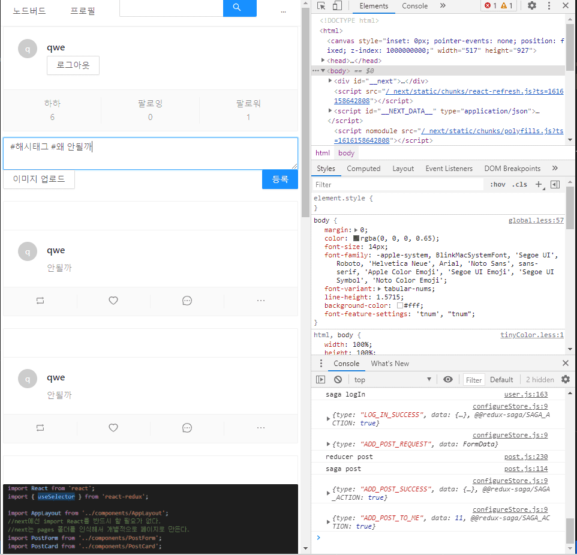This screenshot has width=577, height=555.
Task: Click the eye icon for live expression
Action: pos(448,380)
